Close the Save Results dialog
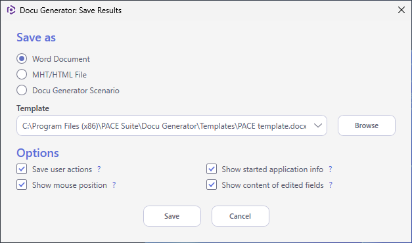 click(401, 10)
